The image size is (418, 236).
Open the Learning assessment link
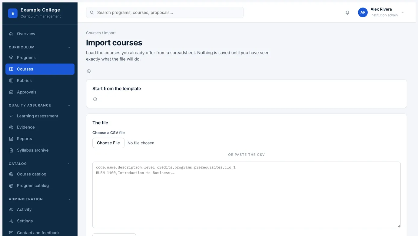pyautogui.click(x=40, y=116)
